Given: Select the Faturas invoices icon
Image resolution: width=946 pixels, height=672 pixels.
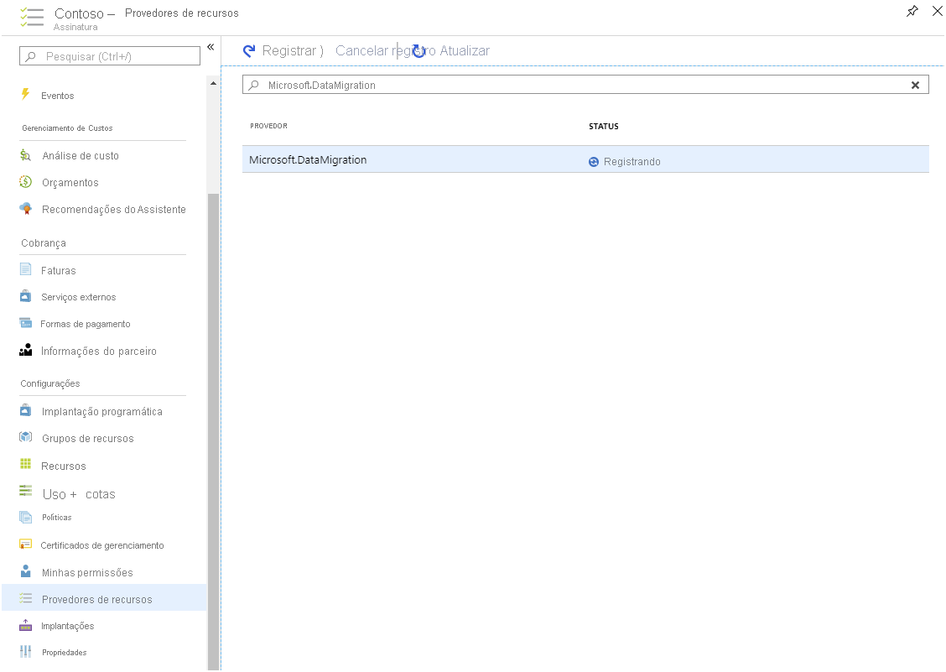Looking at the screenshot, I should pyautogui.click(x=25, y=269).
